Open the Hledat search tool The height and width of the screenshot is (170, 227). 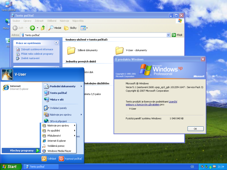click(55, 28)
